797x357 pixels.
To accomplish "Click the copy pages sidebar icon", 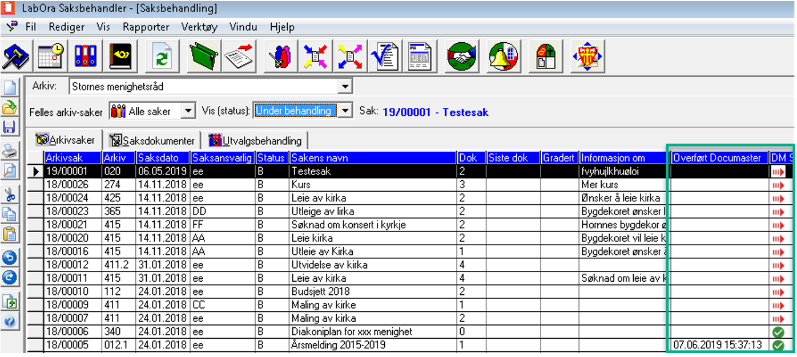I will tap(10, 214).
